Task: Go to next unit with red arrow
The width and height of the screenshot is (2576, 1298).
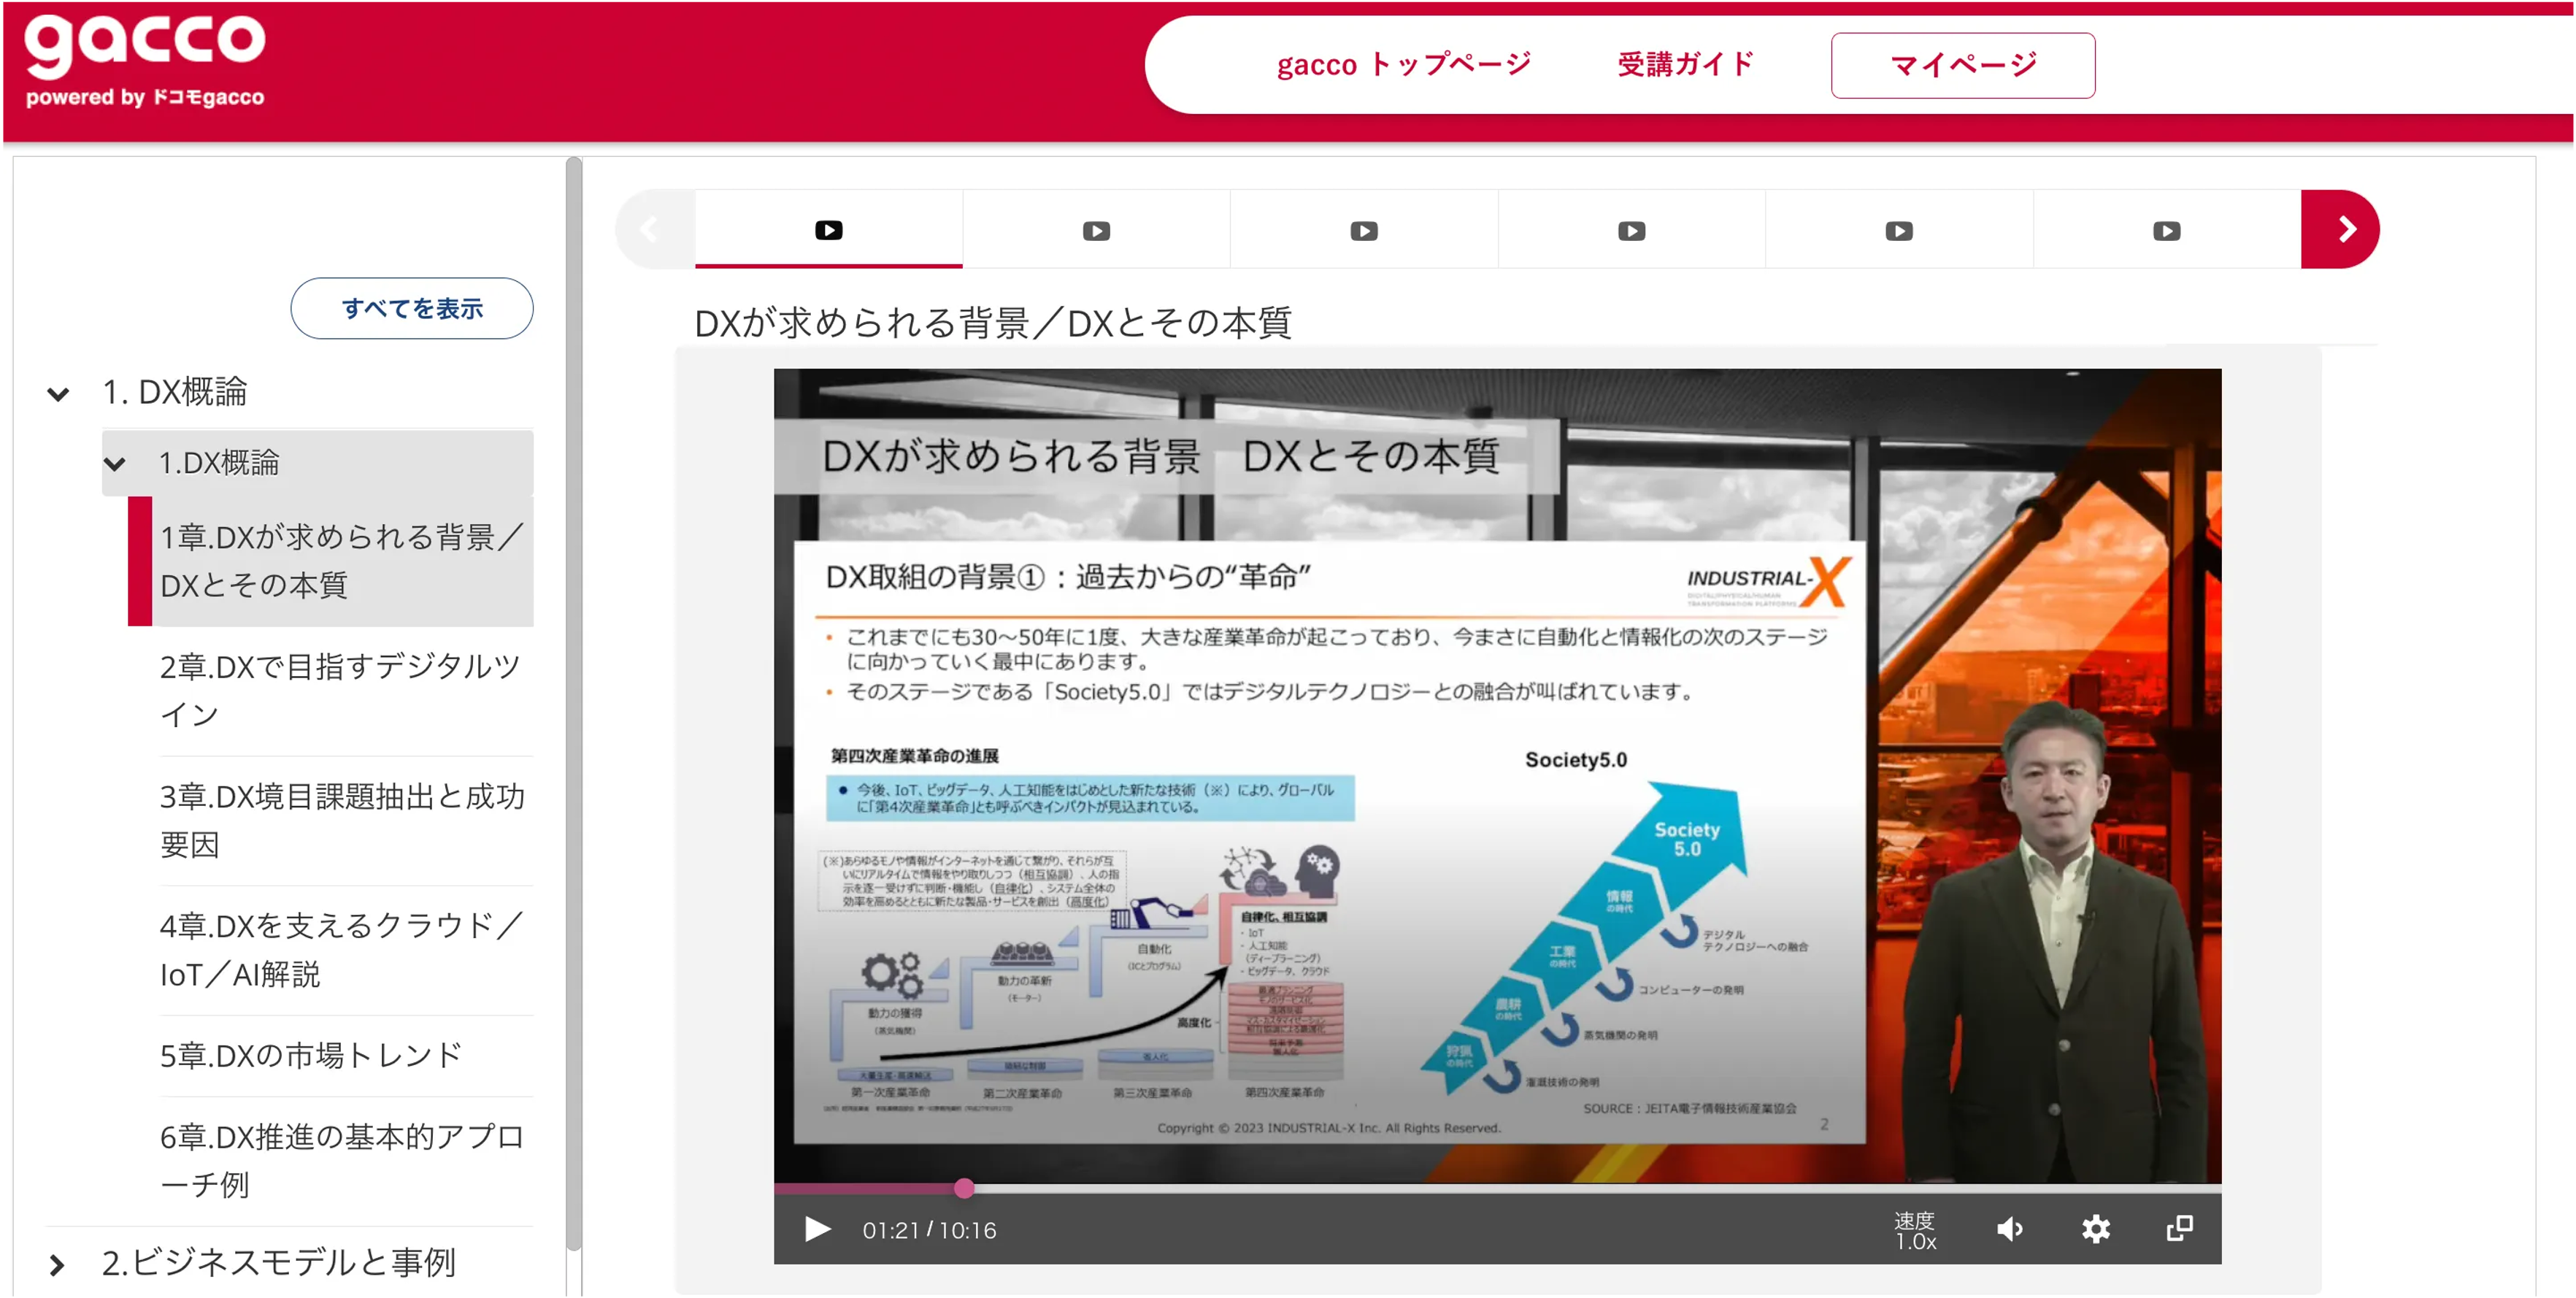Action: (2339, 230)
